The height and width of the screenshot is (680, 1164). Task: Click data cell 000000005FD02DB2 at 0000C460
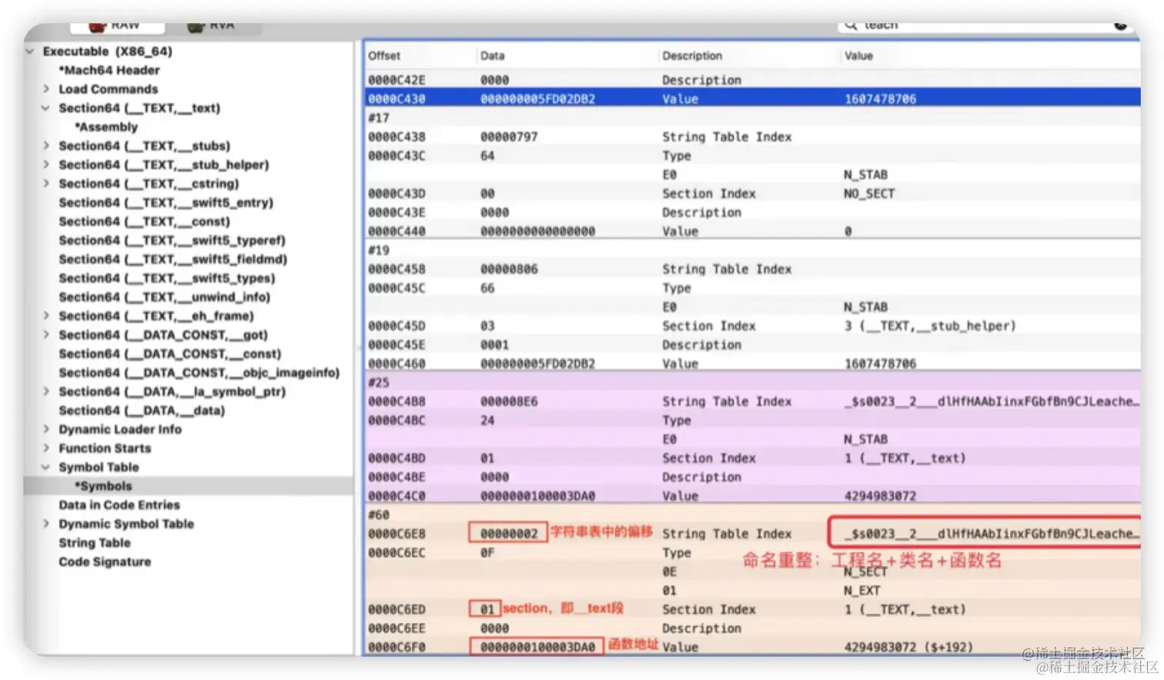coord(537,363)
